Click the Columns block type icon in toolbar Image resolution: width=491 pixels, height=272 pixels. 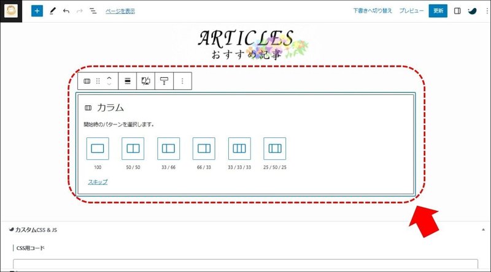(x=87, y=81)
